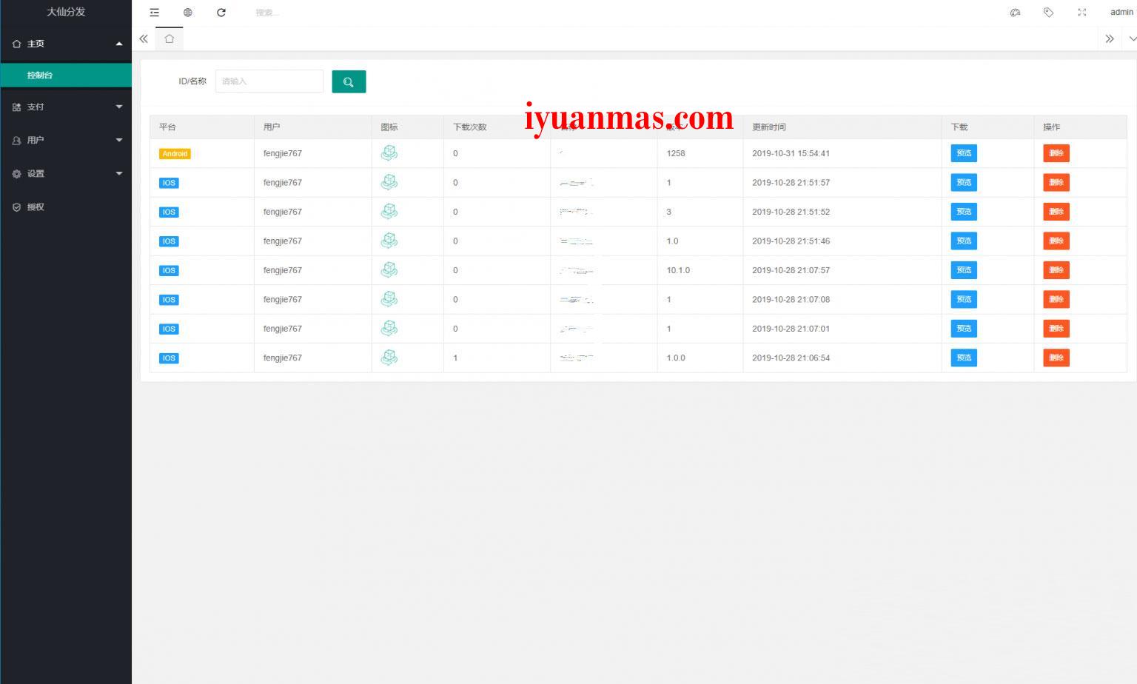Toggle the sidebar collapse icon in top bar

pos(154,13)
